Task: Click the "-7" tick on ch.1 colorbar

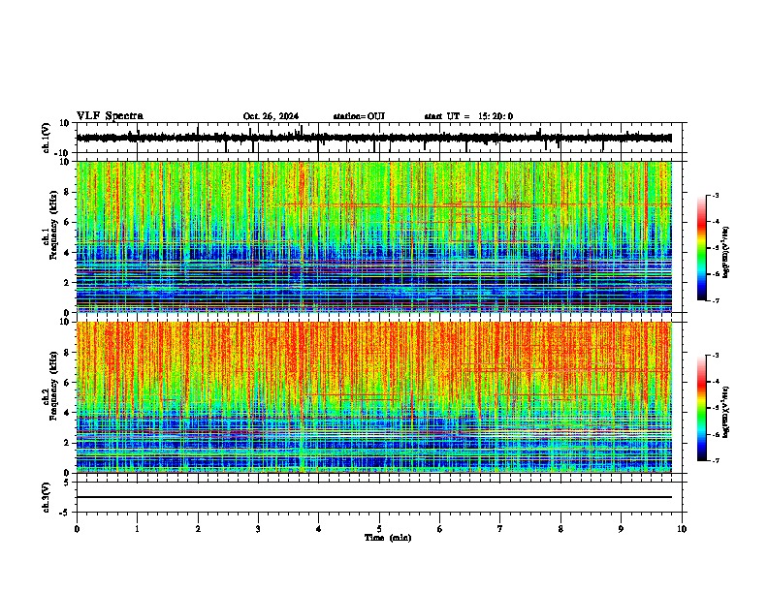Action: [x=716, y=300]
